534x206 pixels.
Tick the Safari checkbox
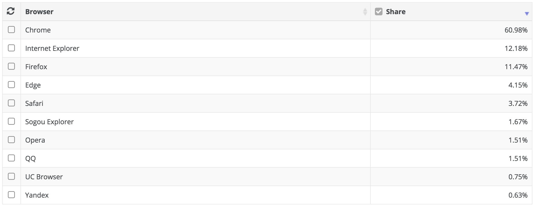[11, 103]
